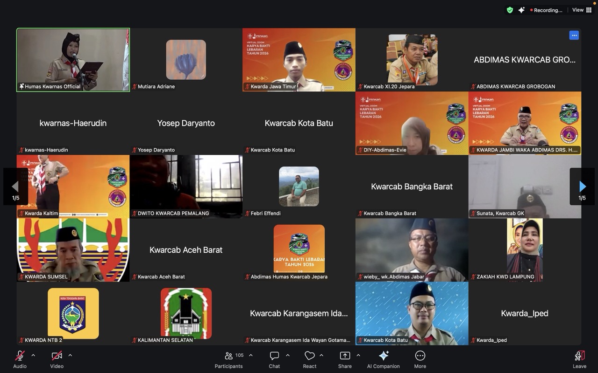Click the Share screen icon

coord(345,356)
